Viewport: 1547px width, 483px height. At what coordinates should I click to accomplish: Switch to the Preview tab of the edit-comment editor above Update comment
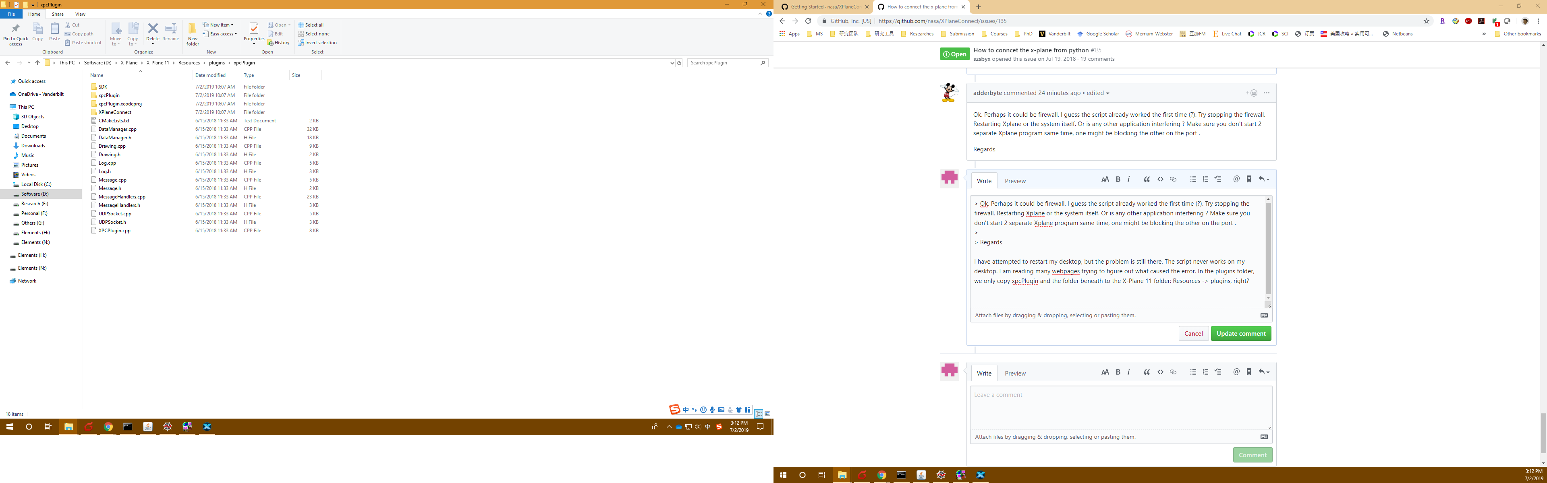1015,181
